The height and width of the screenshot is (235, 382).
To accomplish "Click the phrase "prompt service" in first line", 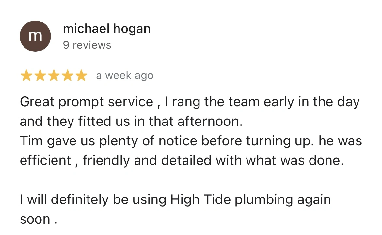I will click(x=106, y=102).
